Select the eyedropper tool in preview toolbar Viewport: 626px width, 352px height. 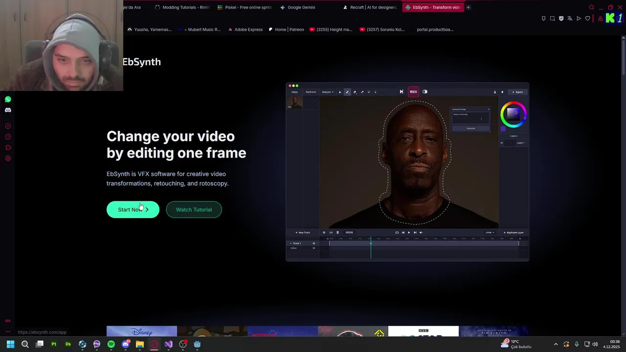click(x=362, y=92)
